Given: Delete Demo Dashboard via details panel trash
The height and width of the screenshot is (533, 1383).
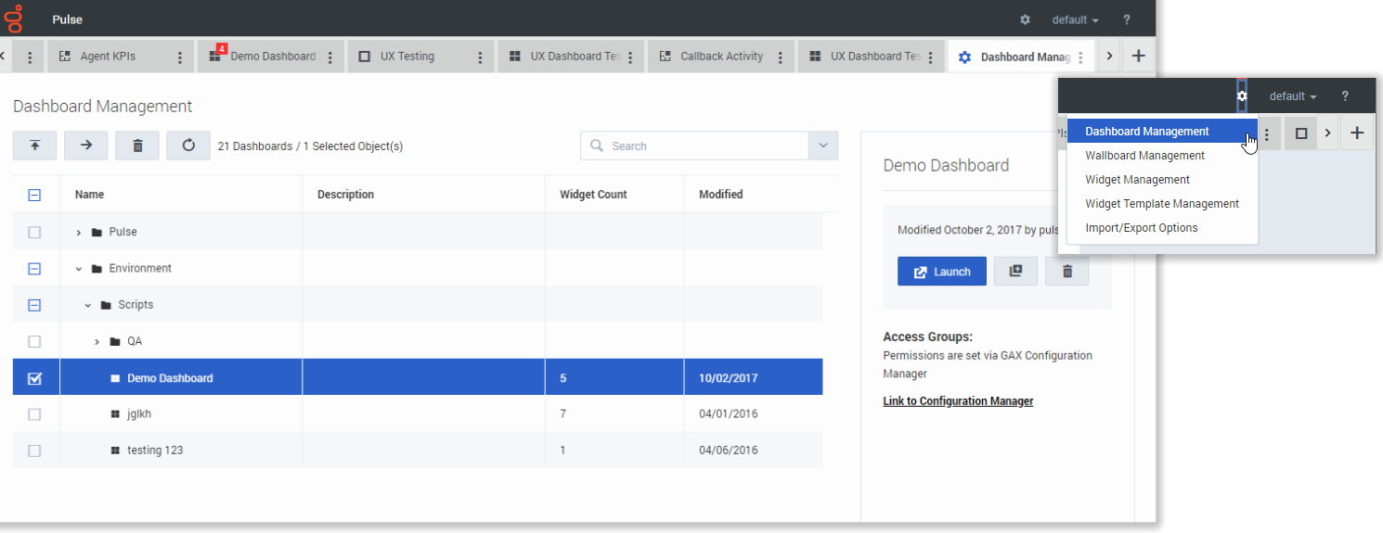Looking at the screenshot, I should tap(1066, 272).
